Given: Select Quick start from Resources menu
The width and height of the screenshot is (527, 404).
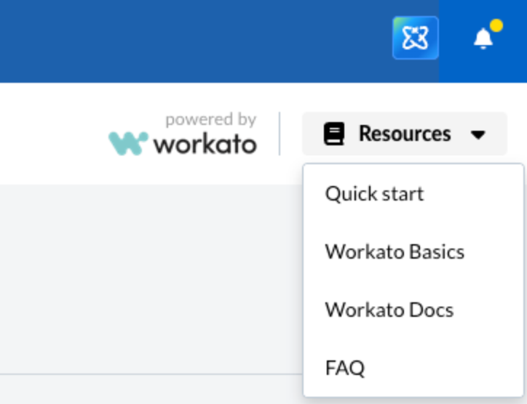Looking at the screenshot, I should (374, 194).
